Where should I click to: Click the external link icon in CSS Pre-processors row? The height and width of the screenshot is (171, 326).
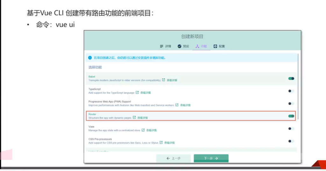click(x=161, y=142)
